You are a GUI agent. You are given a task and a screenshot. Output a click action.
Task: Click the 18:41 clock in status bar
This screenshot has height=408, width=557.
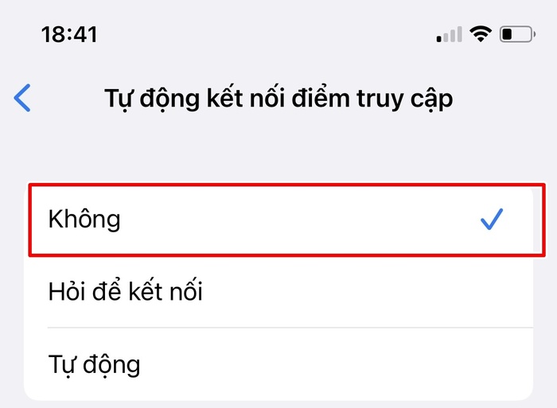[68, 35]
